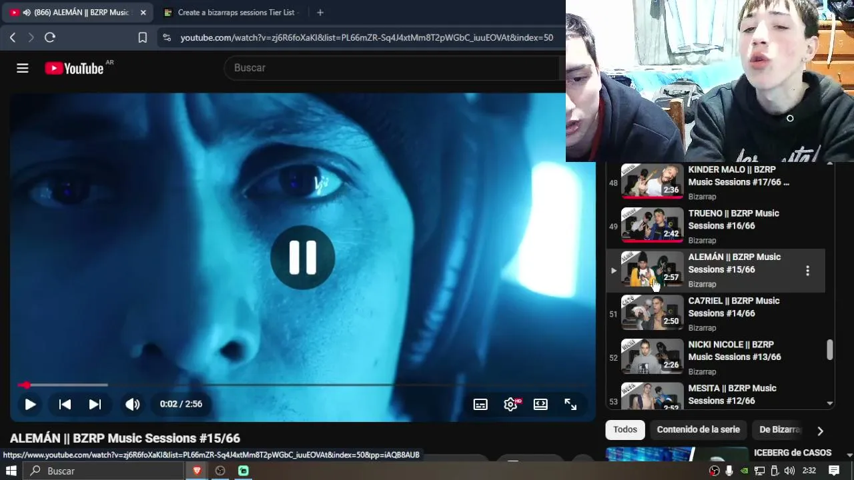The width and height of the screenshot is (854, 480).
Task: Skip to the previous video in playlist
Action: [x=65, y=404]
